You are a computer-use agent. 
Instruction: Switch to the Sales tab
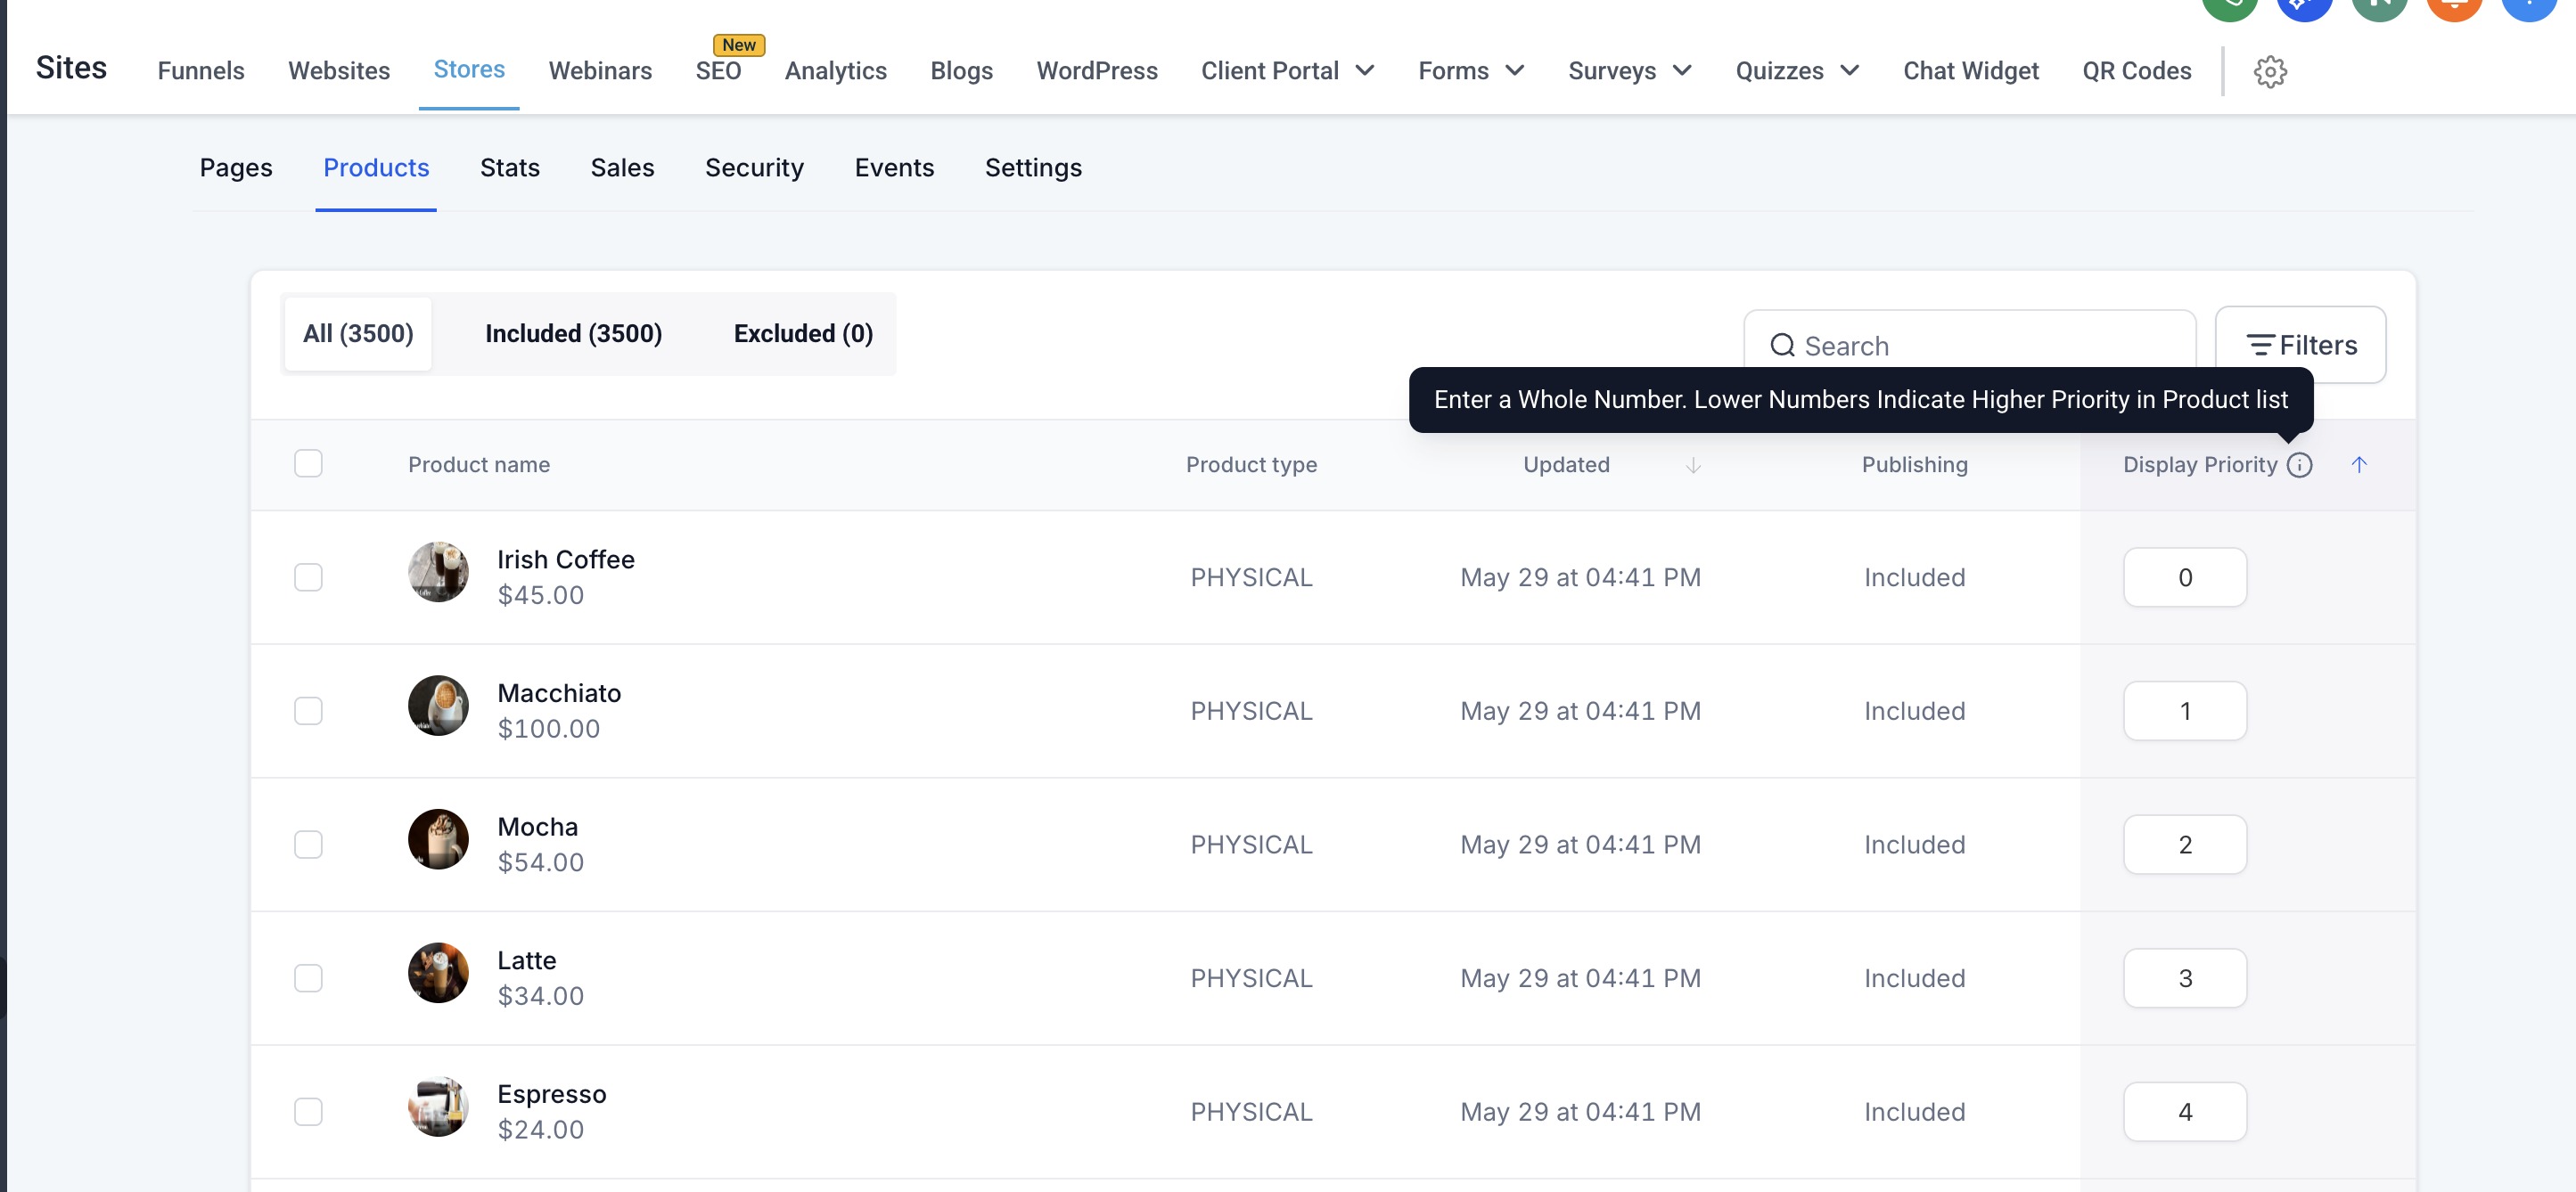622,167
